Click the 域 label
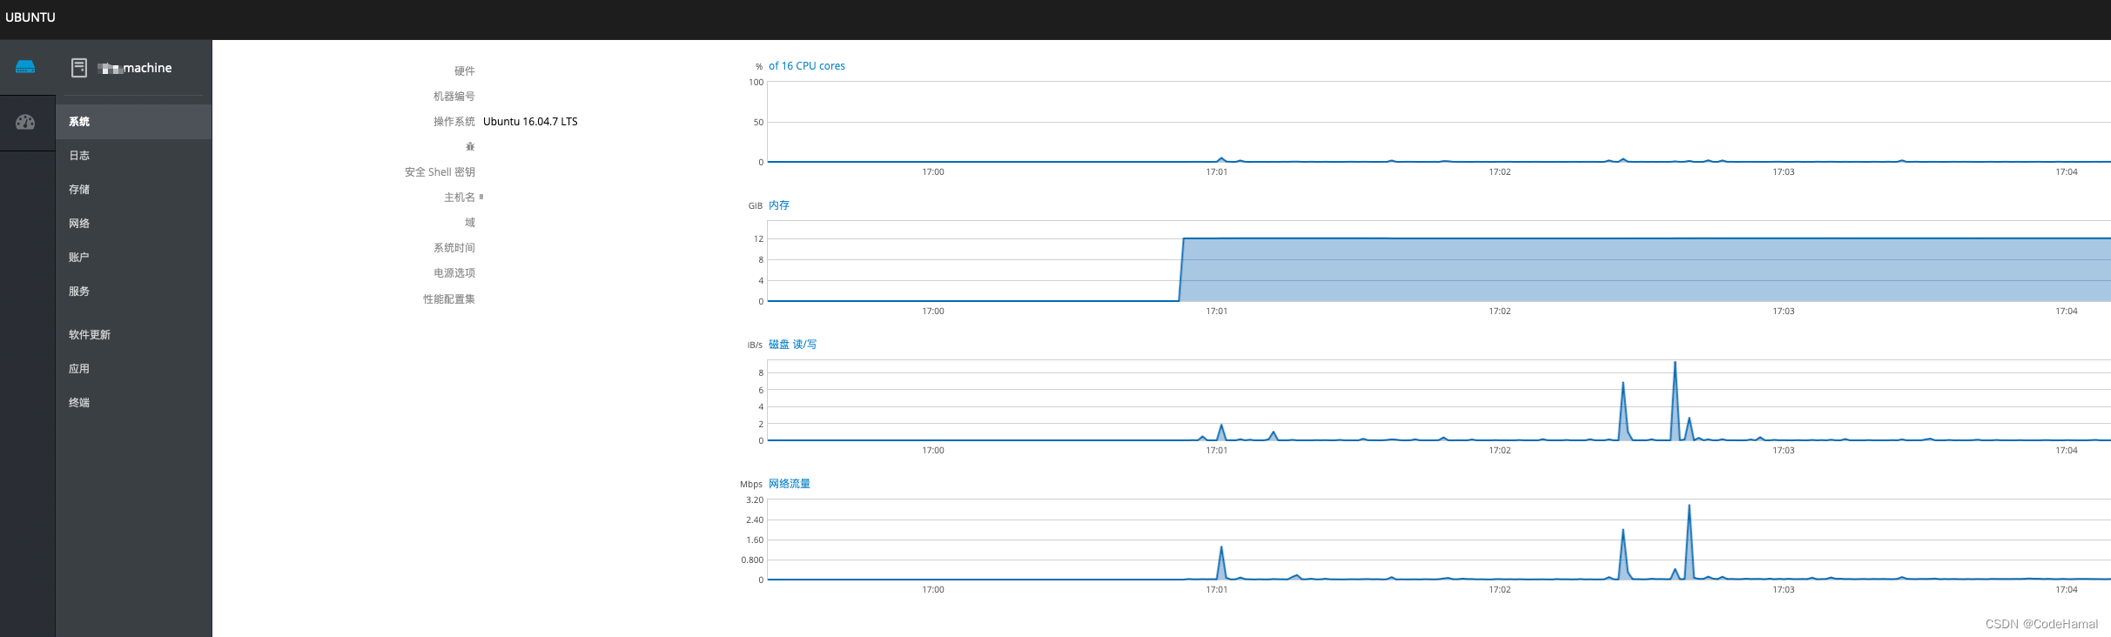This screenshot has width=2111, height=637. pyautogui.click(x=470, y=223)
